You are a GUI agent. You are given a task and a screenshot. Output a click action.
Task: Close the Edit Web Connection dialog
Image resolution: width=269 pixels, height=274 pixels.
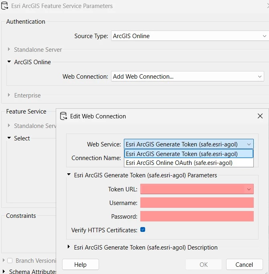pos(260,116)
